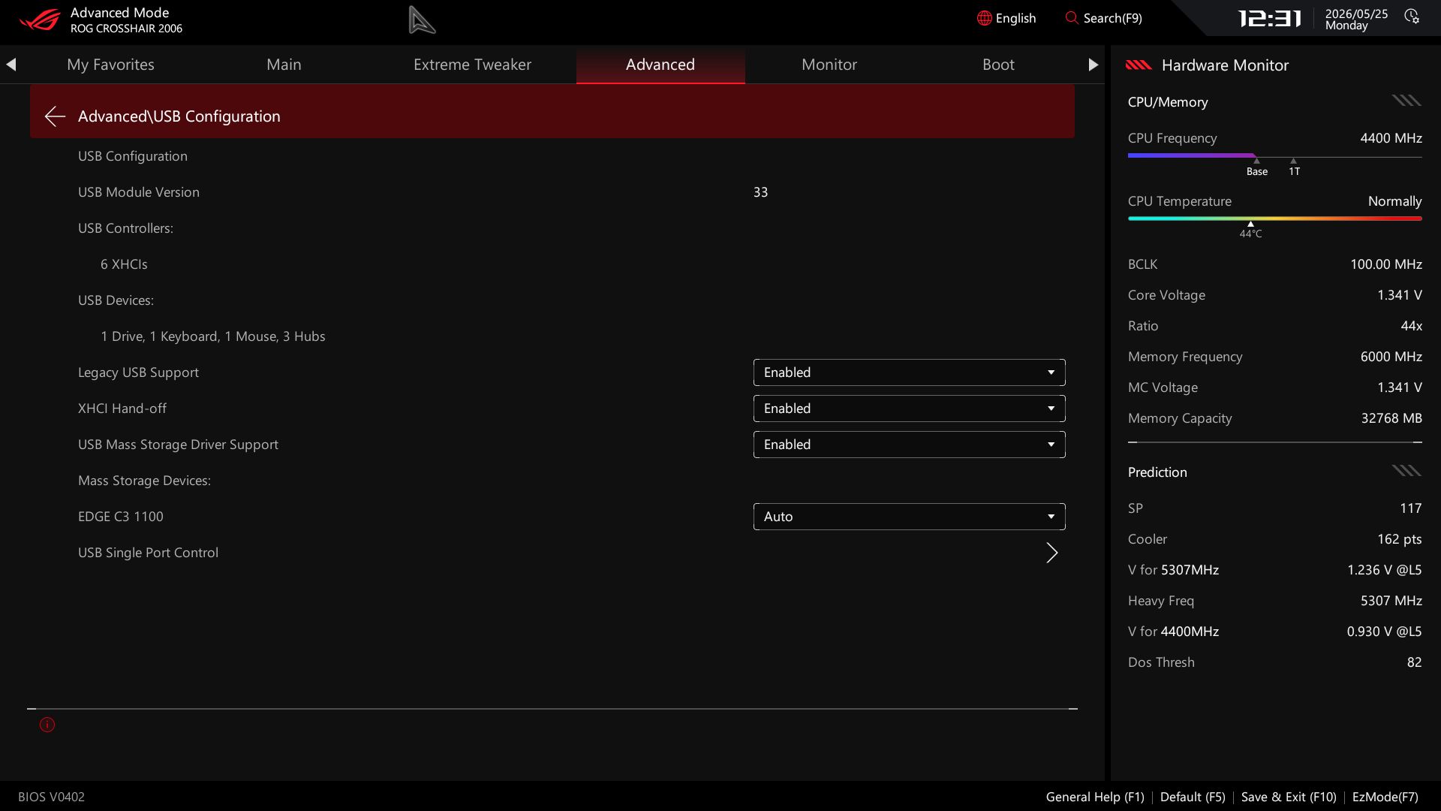Click the ROG logo icon
This screenshot has width=1441, height=811.
click(x=39, y=20)
